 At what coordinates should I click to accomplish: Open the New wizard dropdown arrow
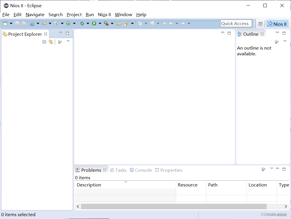pyautogui.click(x=11, y=24)
